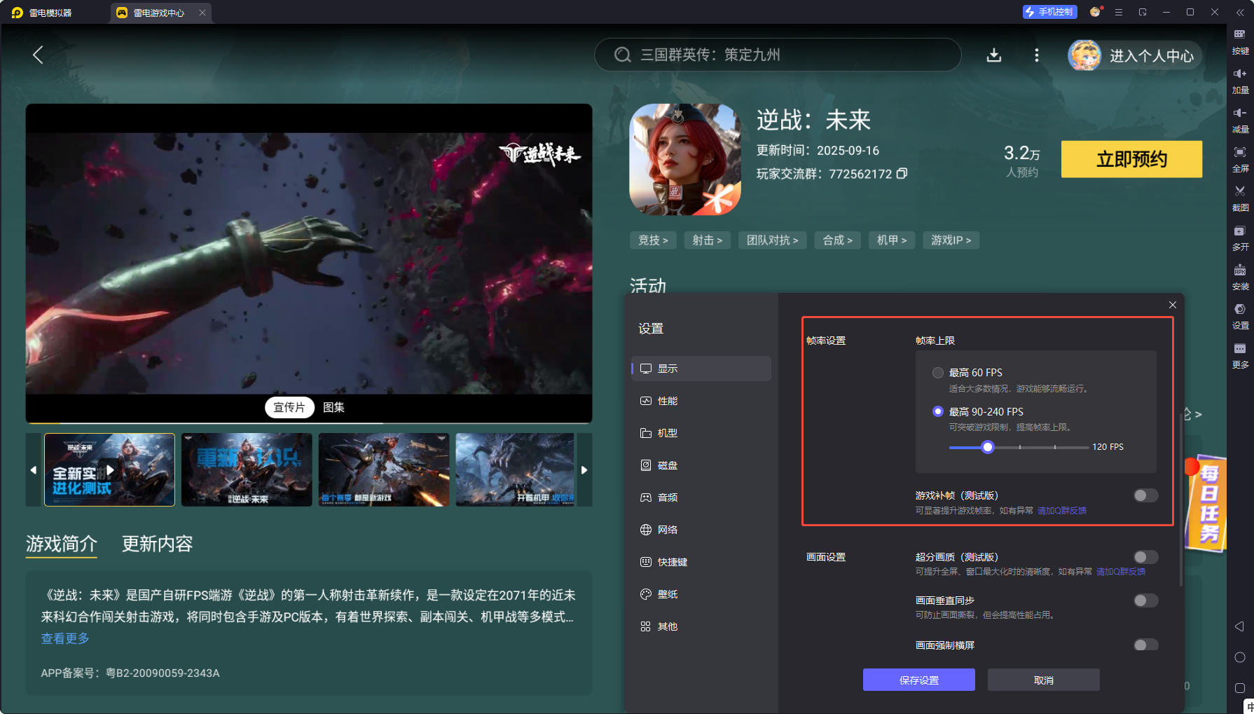1254x714 pixels.
Task: Open the 查看更多 link in game description
Action: pos(64,638)
